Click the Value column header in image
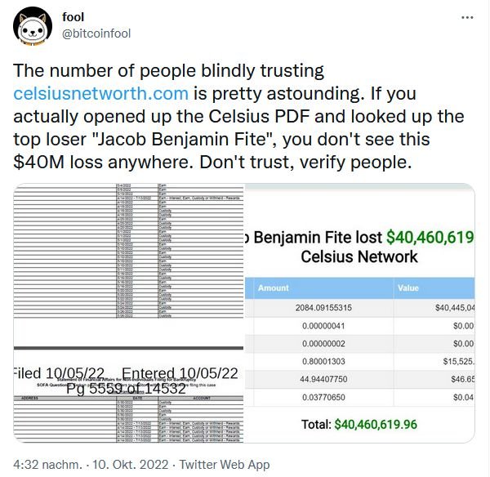 pos(408,288)
